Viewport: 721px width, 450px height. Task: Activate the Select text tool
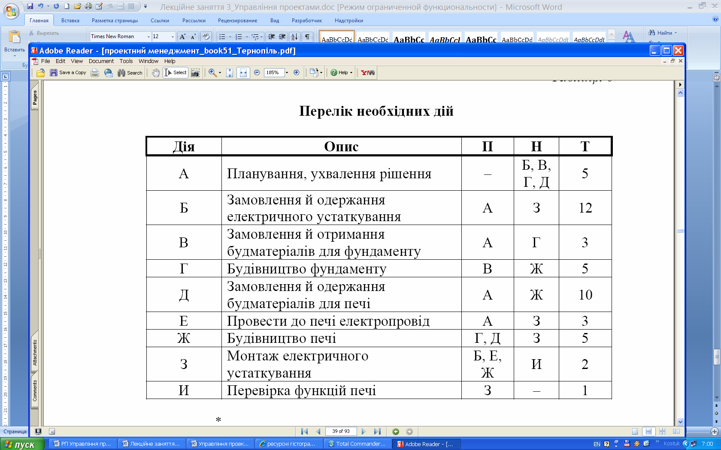176,73
